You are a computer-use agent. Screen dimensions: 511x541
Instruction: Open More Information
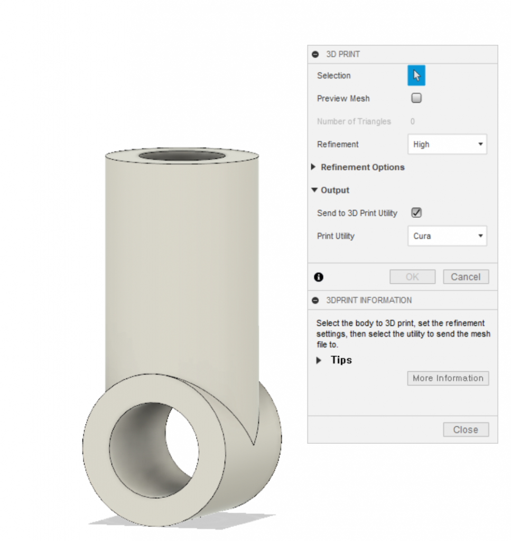point(448,378)
